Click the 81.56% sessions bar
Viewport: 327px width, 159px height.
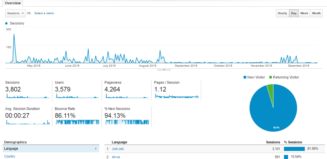294,149
